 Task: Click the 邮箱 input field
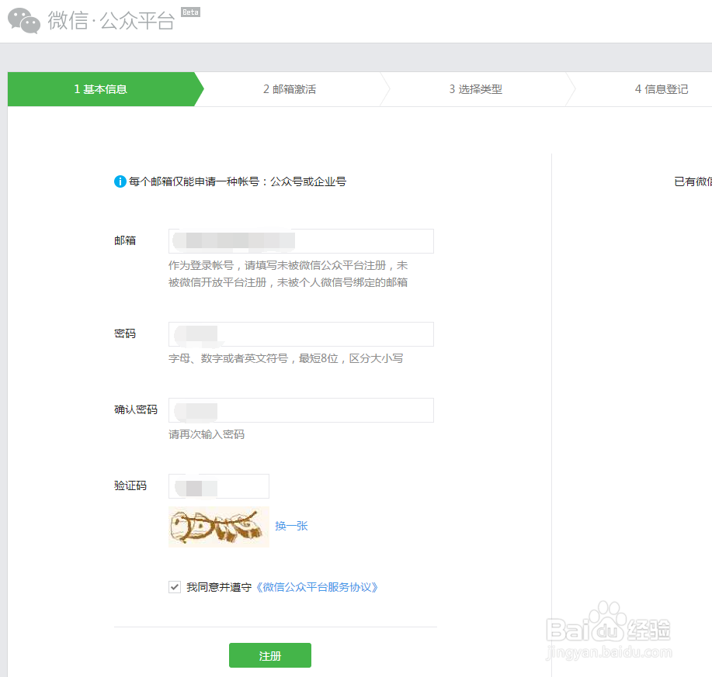(x=301, y=241)
